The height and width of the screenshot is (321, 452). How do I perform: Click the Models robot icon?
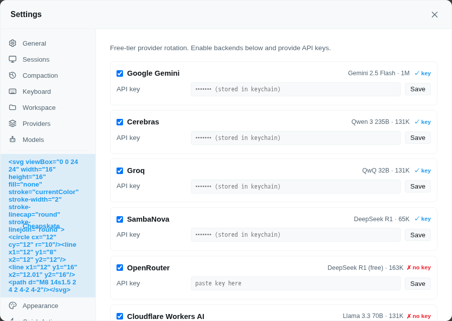coord(13,139)
